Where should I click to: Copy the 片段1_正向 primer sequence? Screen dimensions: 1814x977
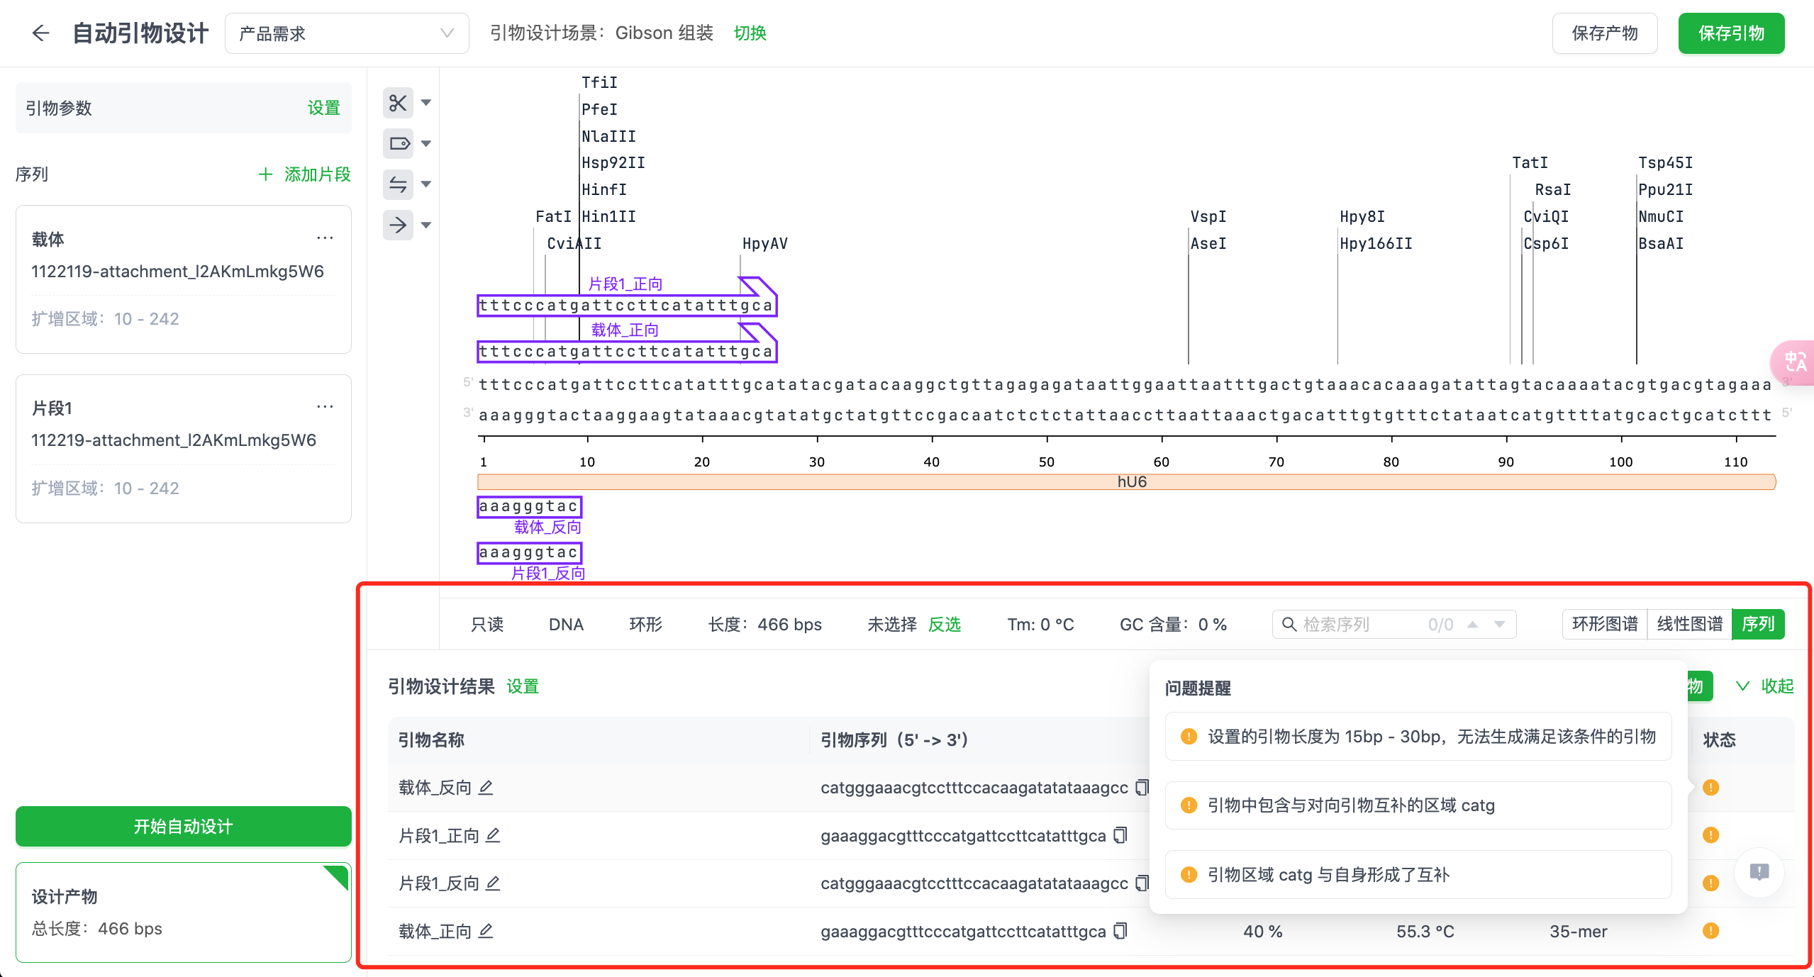coord(1120,835)
